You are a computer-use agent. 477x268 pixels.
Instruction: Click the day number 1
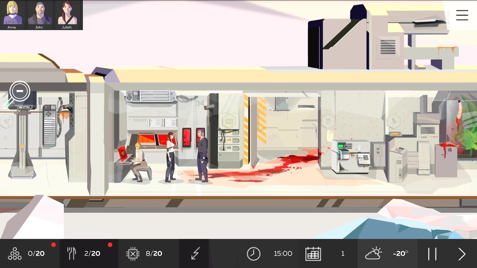click(x=343, y=253)
